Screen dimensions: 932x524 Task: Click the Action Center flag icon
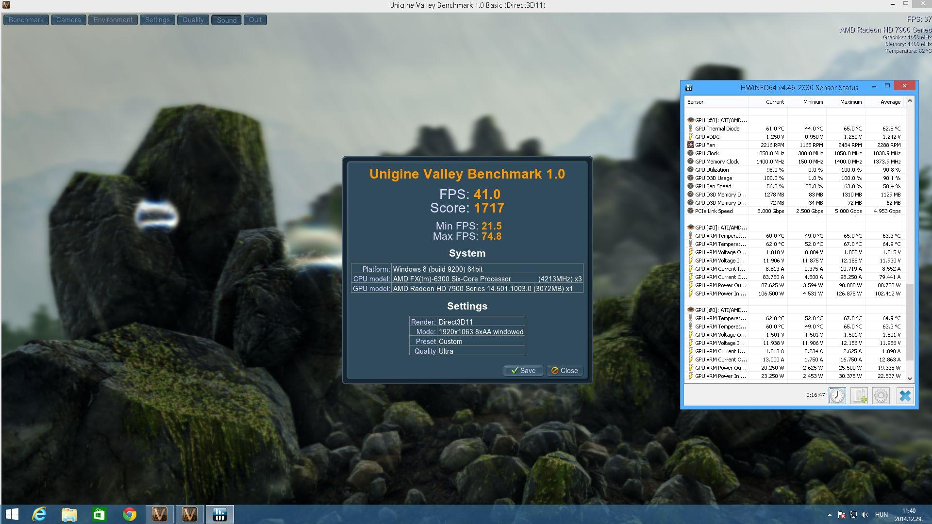click(842, 515)
